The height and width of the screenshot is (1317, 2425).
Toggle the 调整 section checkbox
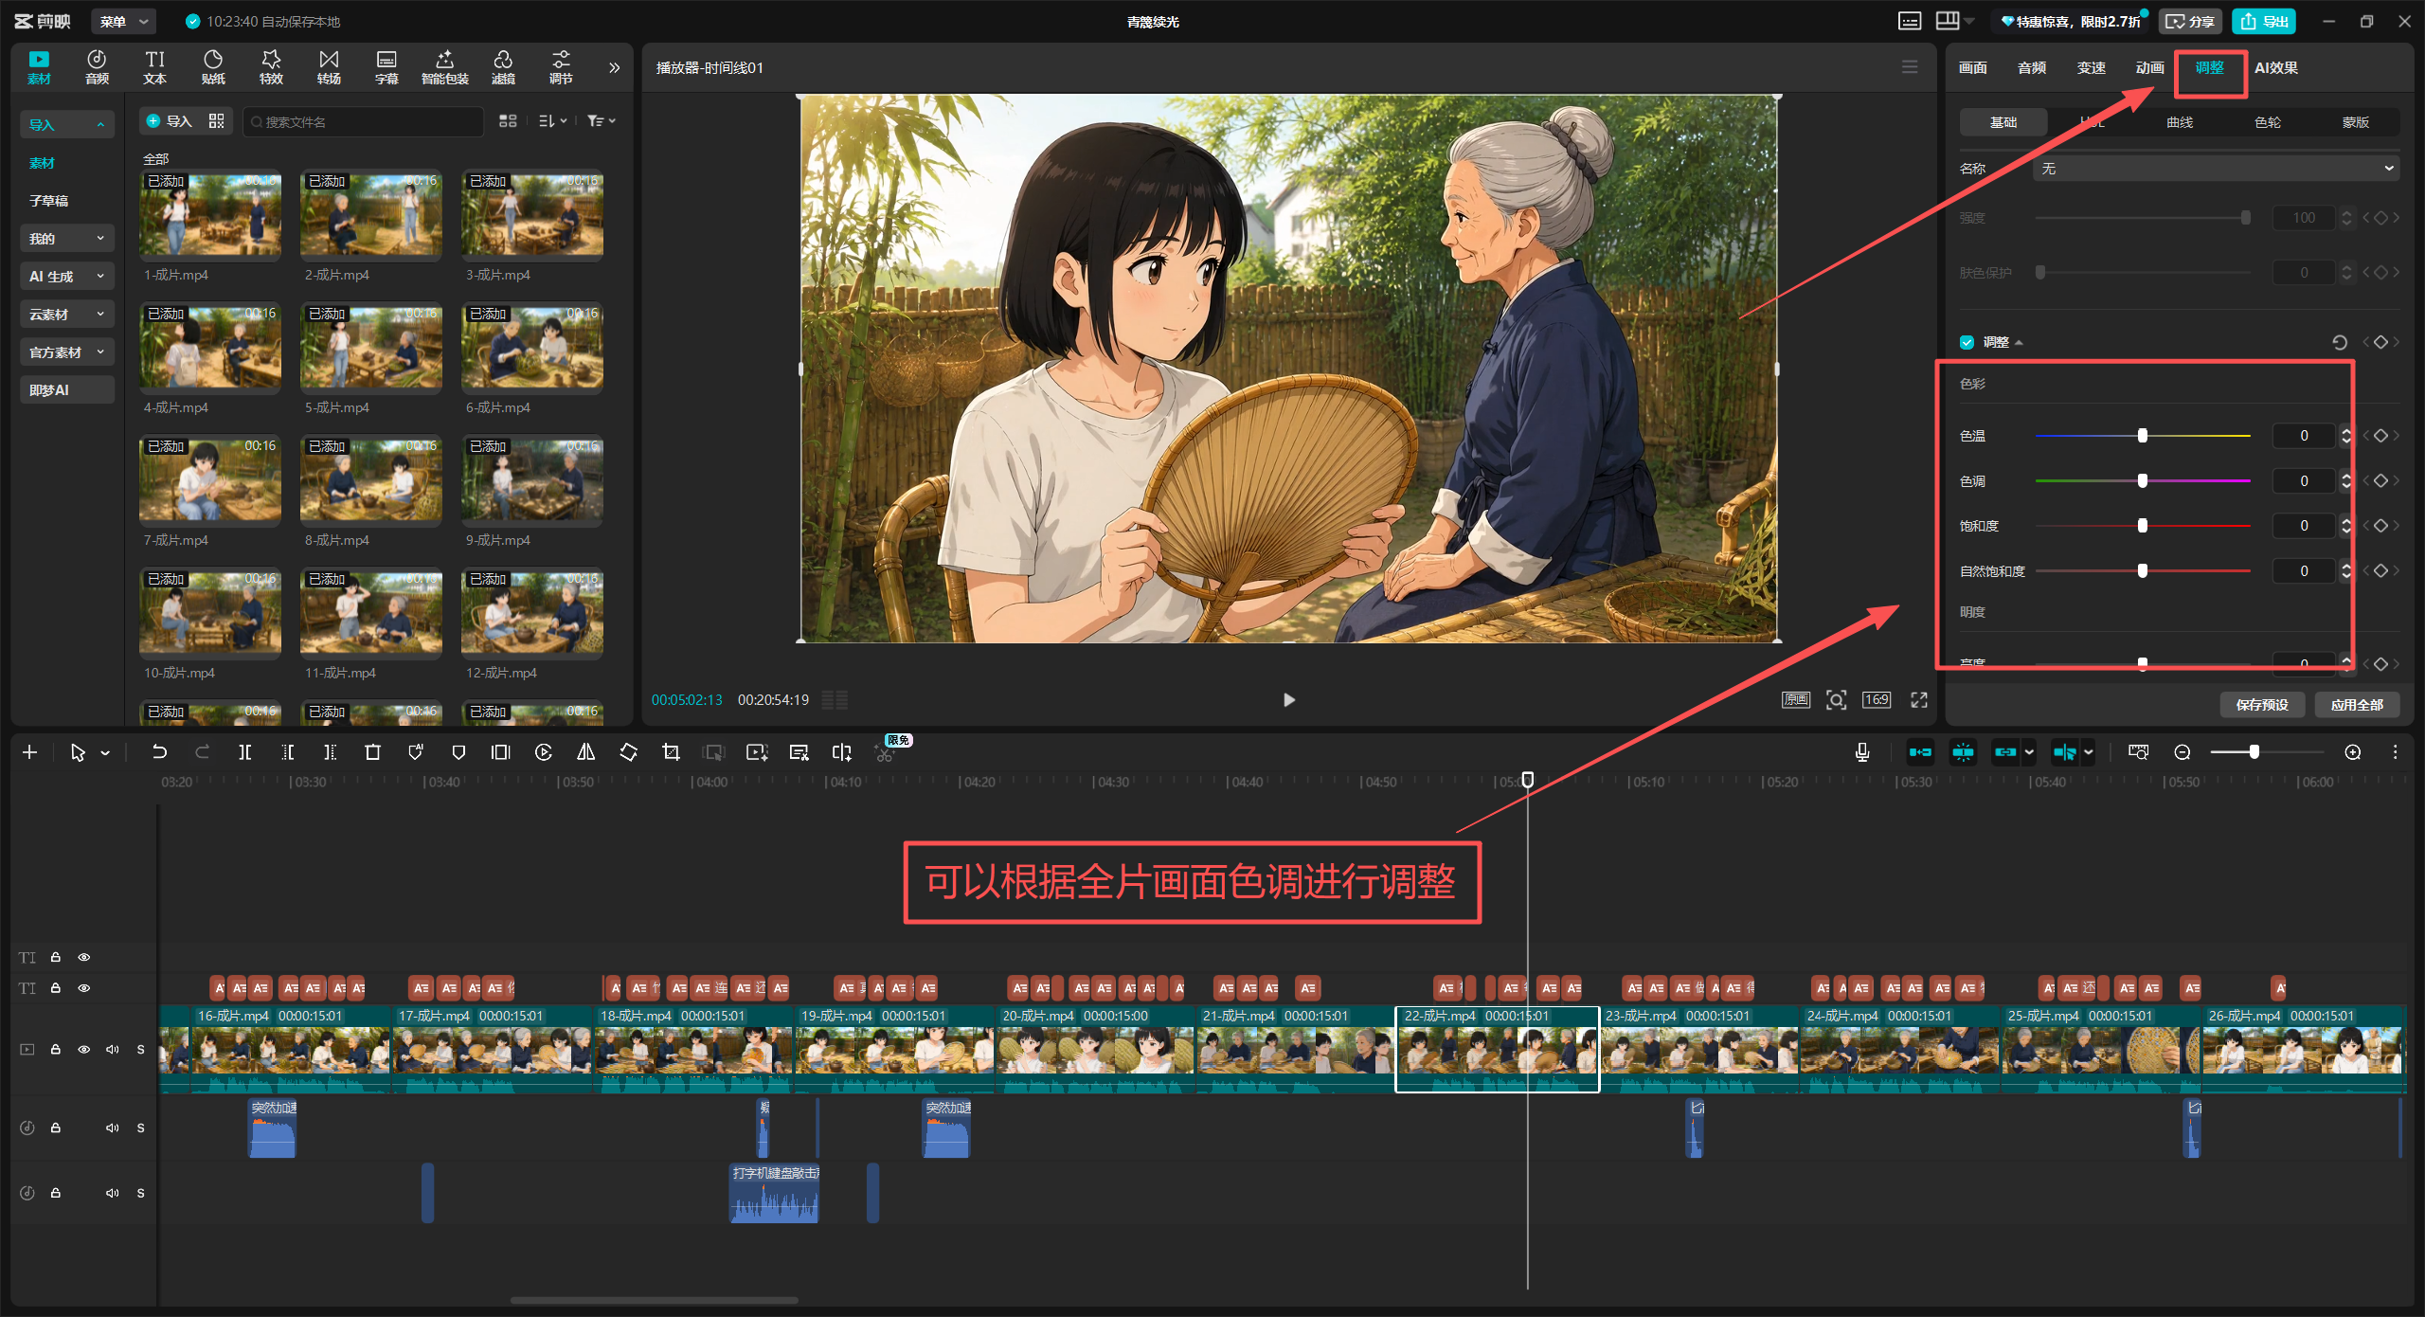(1967, 342)
